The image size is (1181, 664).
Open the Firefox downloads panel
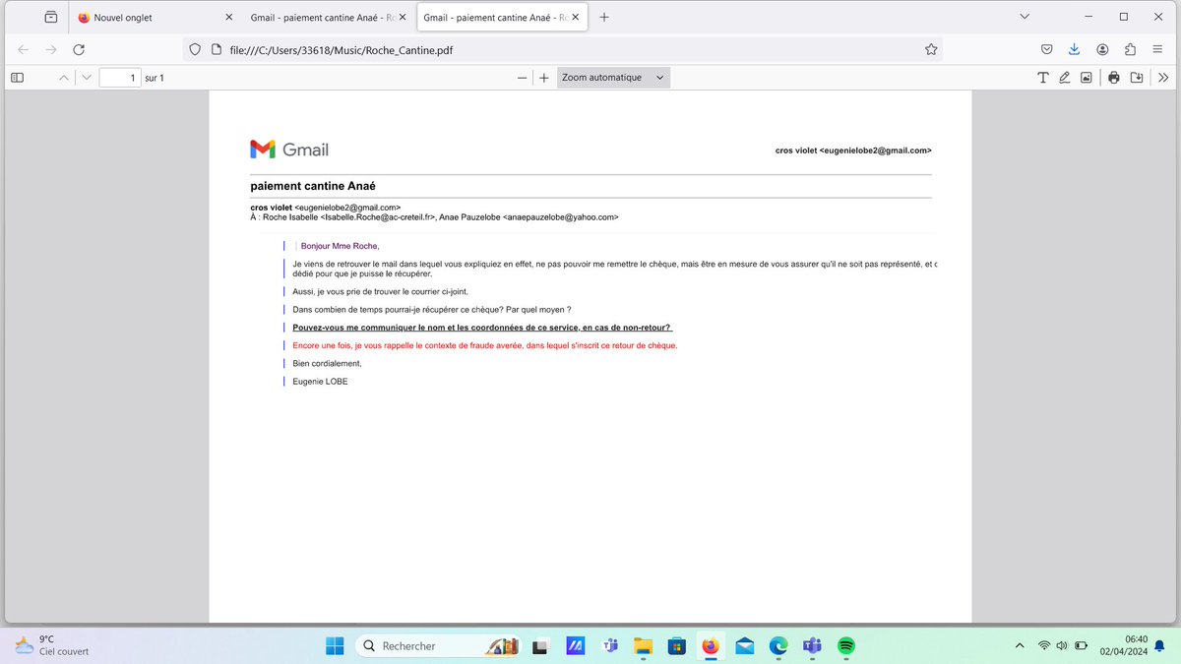click(x=1075, y=49)
